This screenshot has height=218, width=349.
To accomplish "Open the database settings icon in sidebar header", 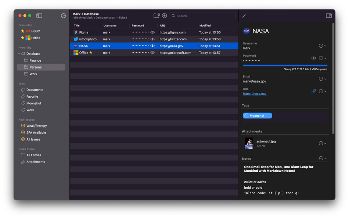I will tap(64, 15).
